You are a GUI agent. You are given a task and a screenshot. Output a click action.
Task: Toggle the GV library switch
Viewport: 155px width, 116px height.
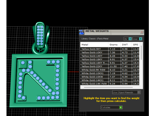coord(128,39)
